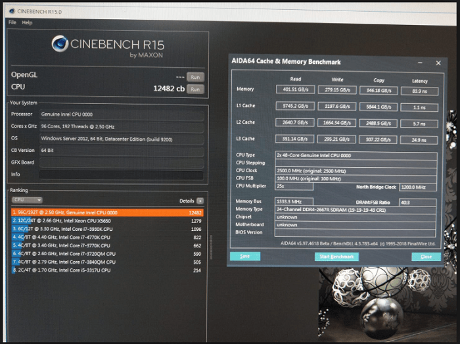Select ranking row Intel Core i7-3930K CPU
The width and height of the screenshot is (460, 344).
pos(107,229)
